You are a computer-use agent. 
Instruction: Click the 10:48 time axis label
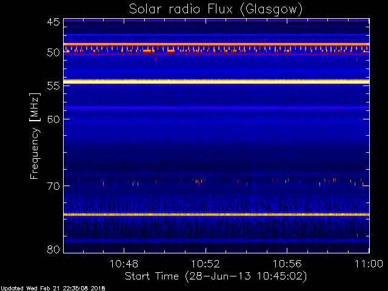click(124, 264)
